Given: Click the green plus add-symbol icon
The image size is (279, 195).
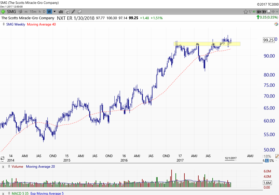Looking at the screenshot, I should coord(3,11).
